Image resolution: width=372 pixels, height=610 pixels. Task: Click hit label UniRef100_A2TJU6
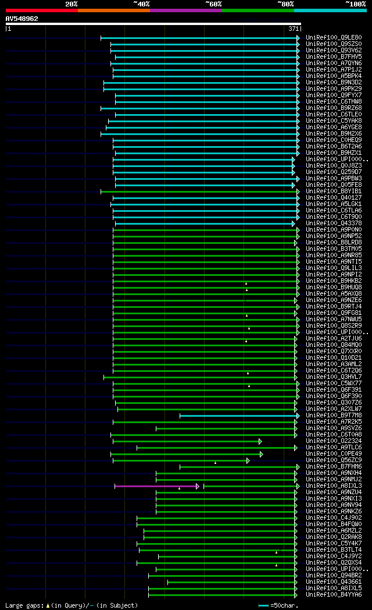click(334, 338)
